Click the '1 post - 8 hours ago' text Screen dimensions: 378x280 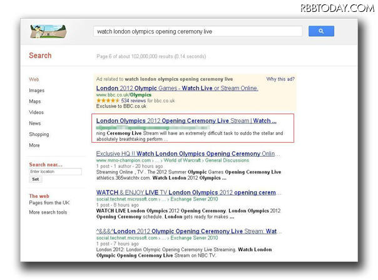pos(117,205)
